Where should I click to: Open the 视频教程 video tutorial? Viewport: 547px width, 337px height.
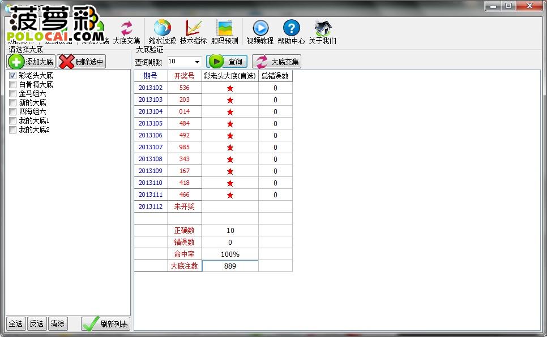pos(260,31)
